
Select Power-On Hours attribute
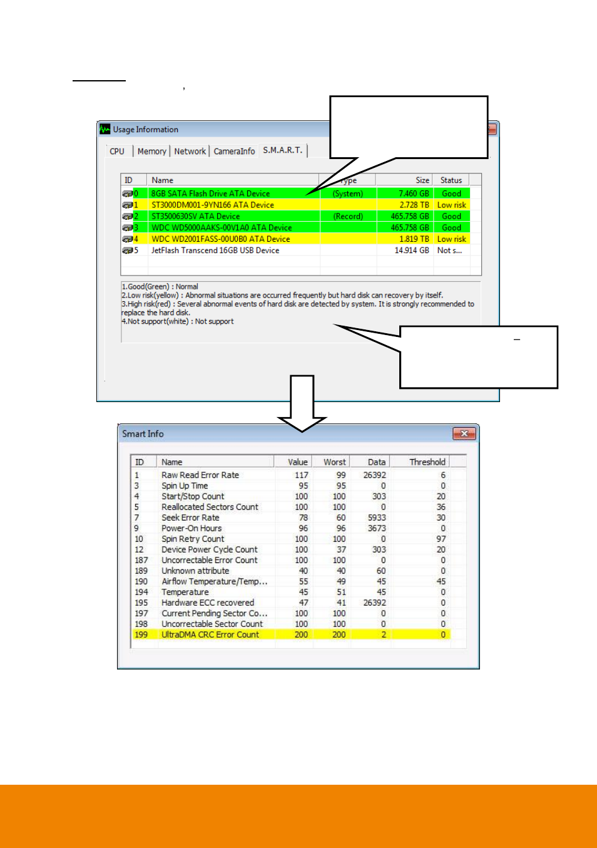pos(290,528)
